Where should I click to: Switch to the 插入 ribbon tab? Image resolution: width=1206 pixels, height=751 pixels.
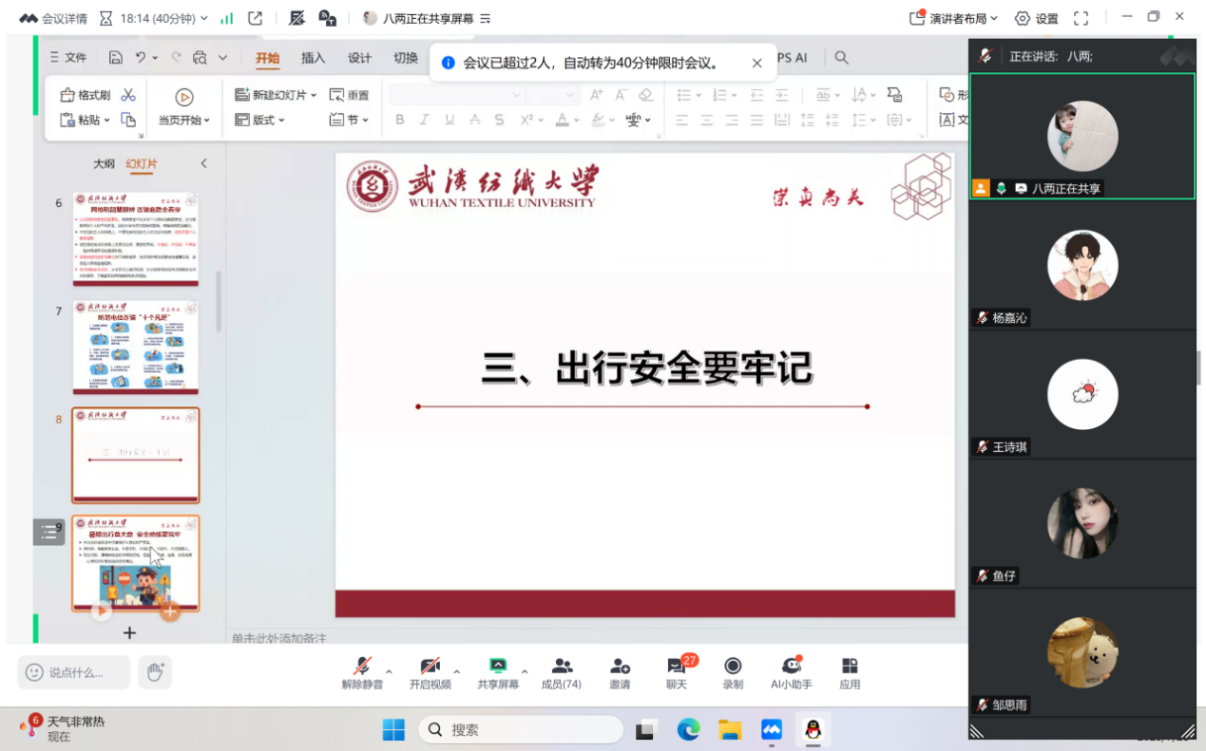[313, 58]
